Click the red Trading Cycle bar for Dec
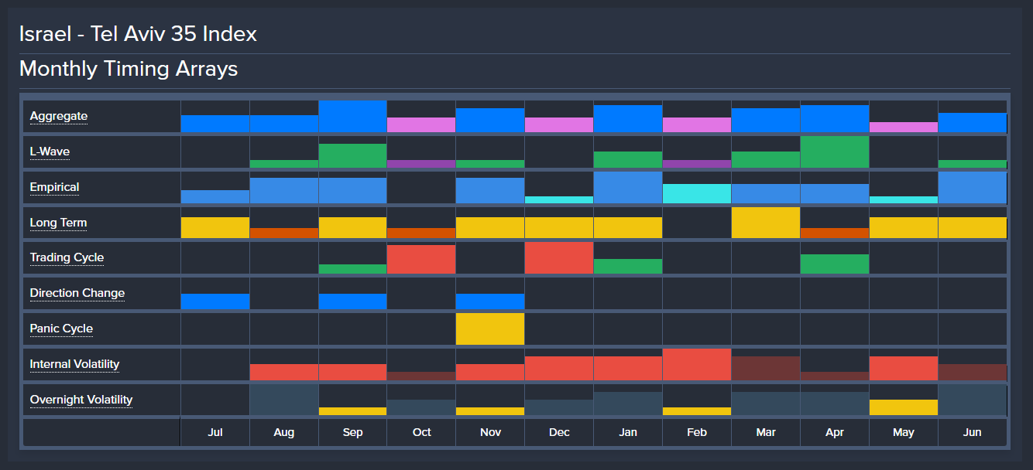 [x=560, y=258]
